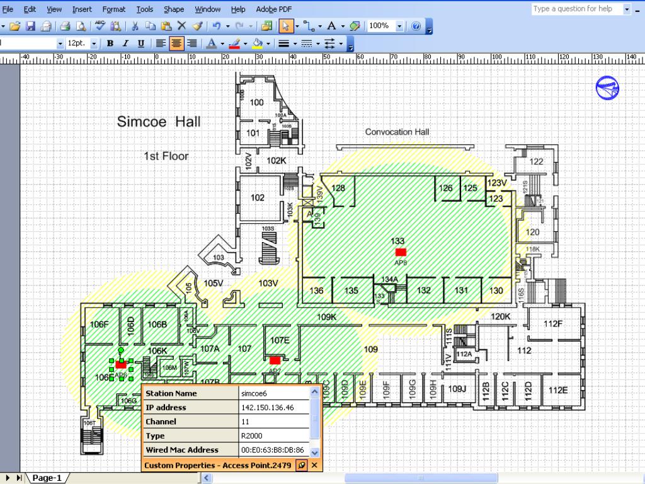Select the AP7 access point near 107E
Image resolution: width=645 pixels, height=484 pixels.
click(x=275, y=360)
